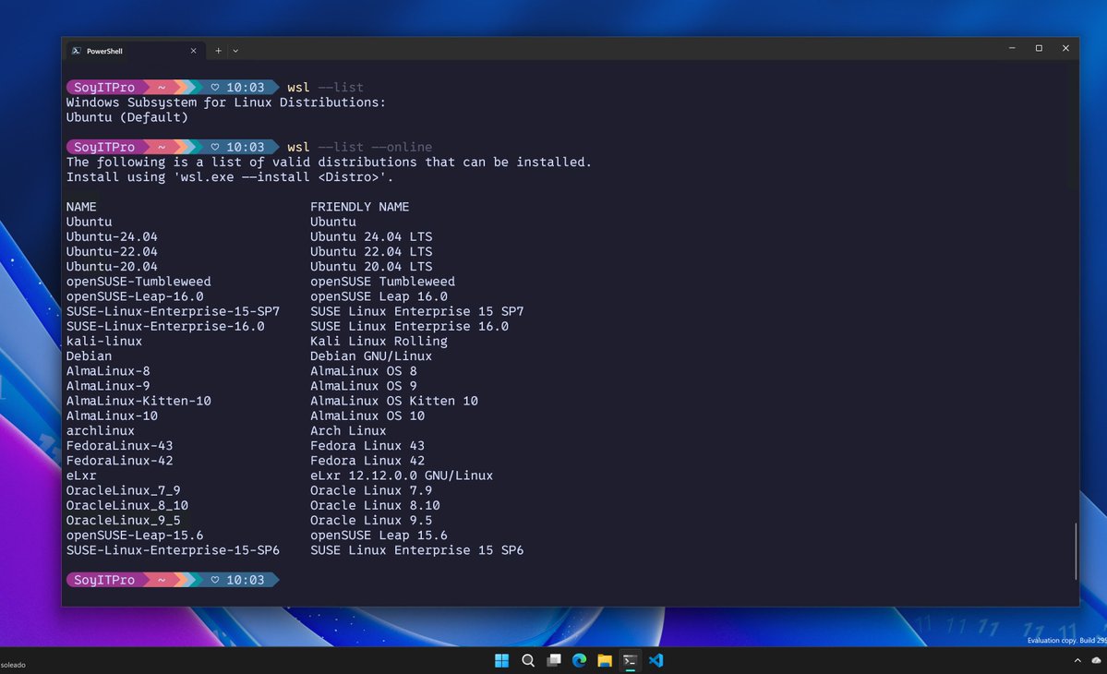Close the PowerShell tab
Screen dimensions: 1107x674
point(194,51)
